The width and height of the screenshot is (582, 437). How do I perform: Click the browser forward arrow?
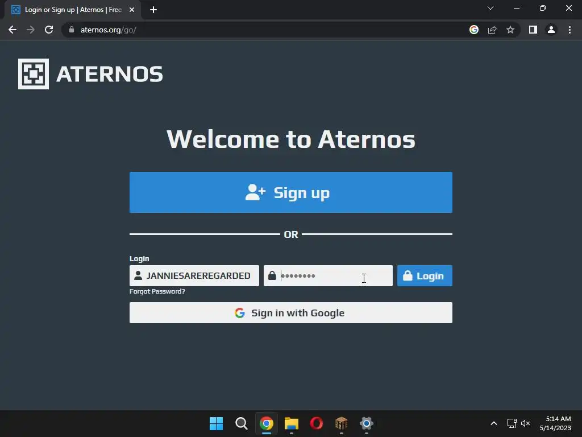coord(31,30)
